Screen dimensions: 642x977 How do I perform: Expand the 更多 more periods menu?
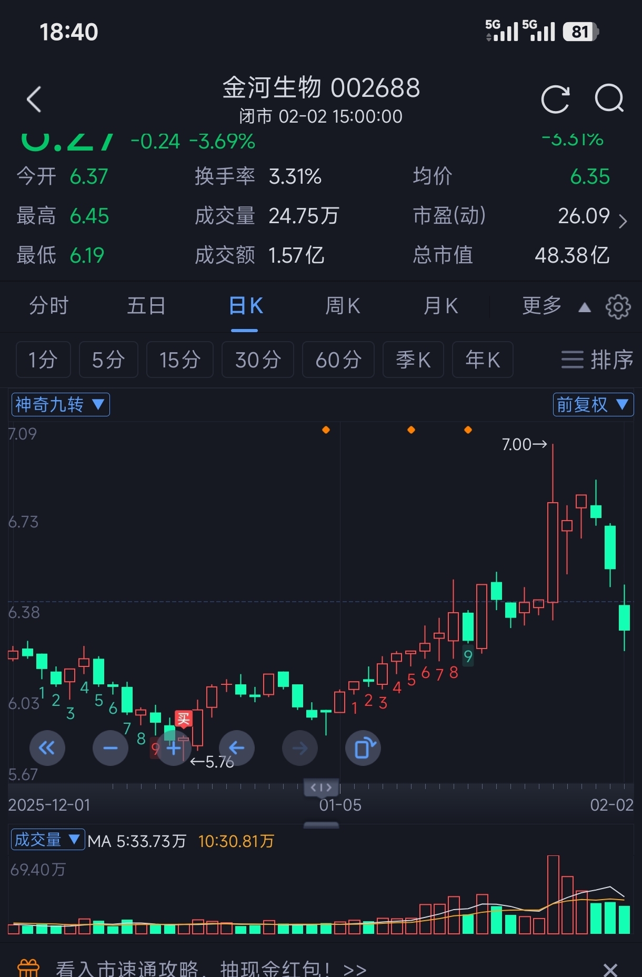[x=556, y=306]
